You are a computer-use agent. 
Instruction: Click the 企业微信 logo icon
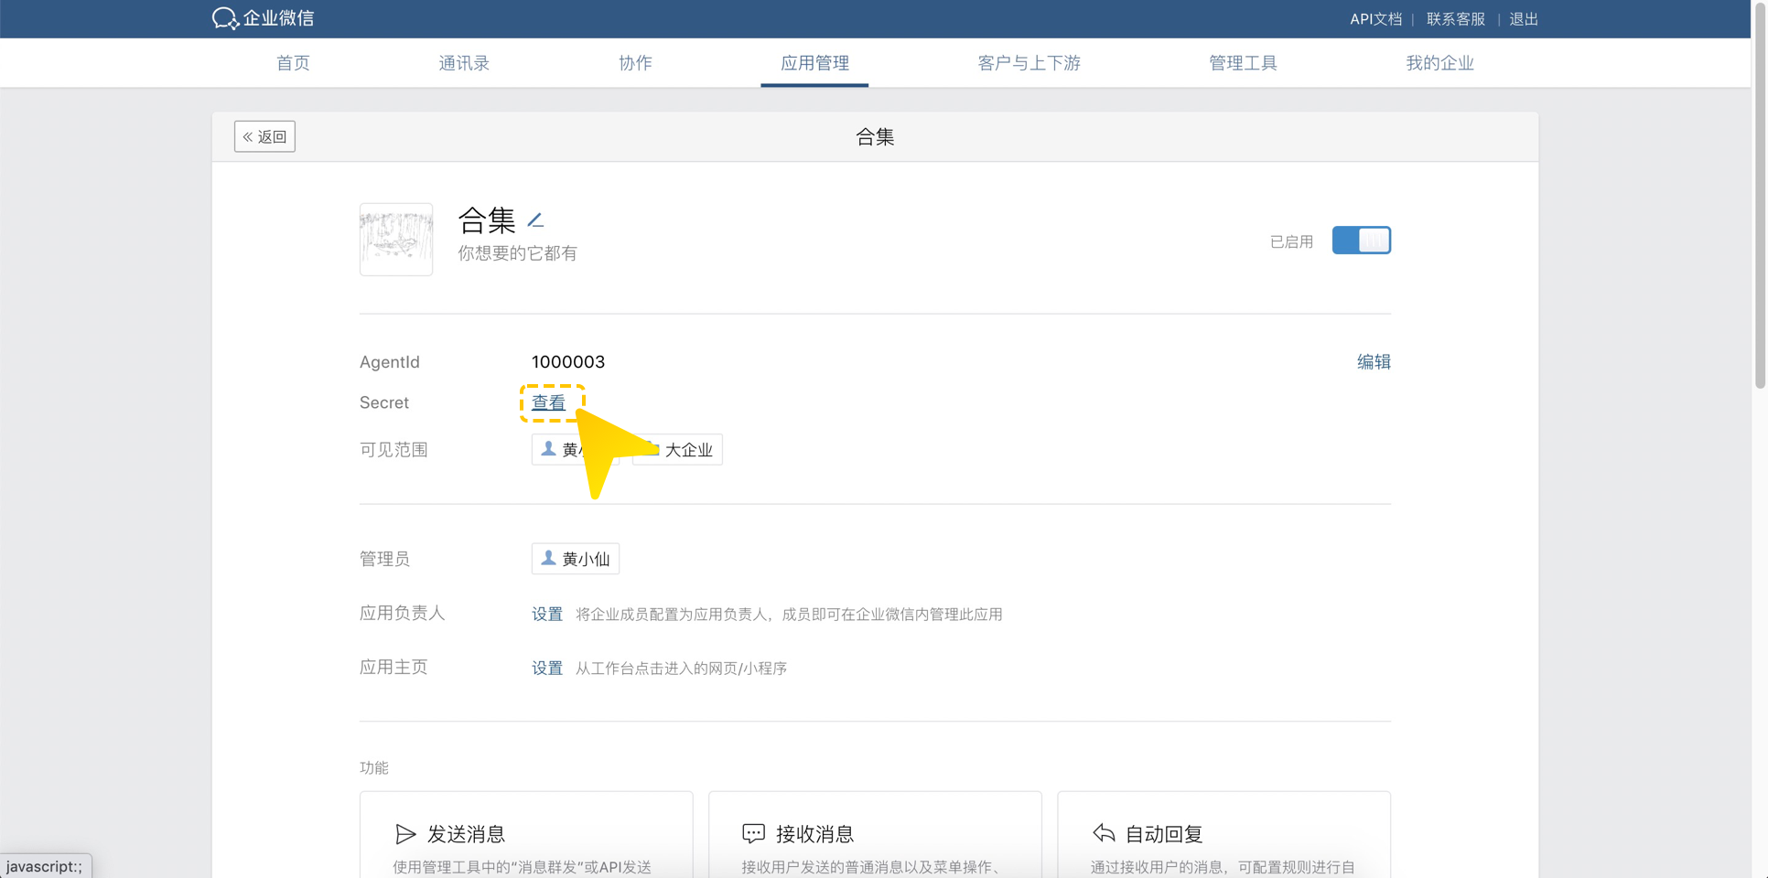click(224, 18)
